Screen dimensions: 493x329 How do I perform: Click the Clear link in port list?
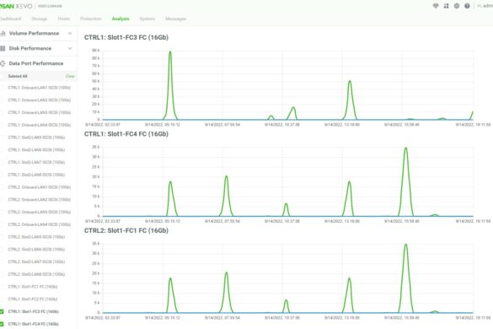(x=70, y=76)
